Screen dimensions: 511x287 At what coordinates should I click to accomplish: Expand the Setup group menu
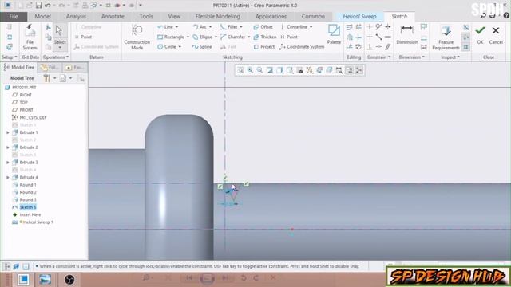click(9, 57)
